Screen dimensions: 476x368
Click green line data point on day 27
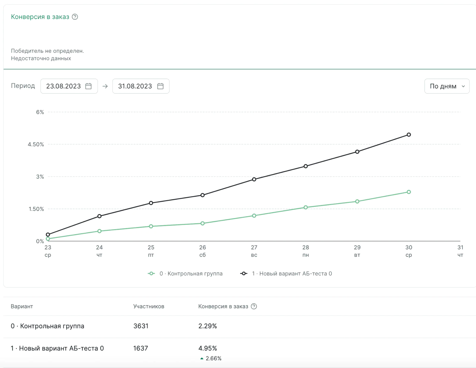tap(254, 216)
